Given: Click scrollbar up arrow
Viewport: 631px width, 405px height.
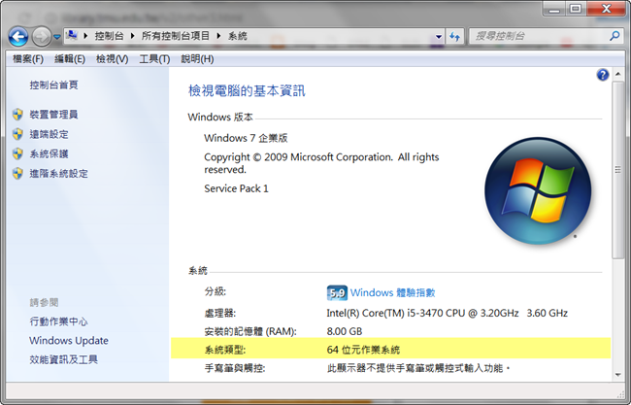Looking at the screenshot, I should 617,74.
